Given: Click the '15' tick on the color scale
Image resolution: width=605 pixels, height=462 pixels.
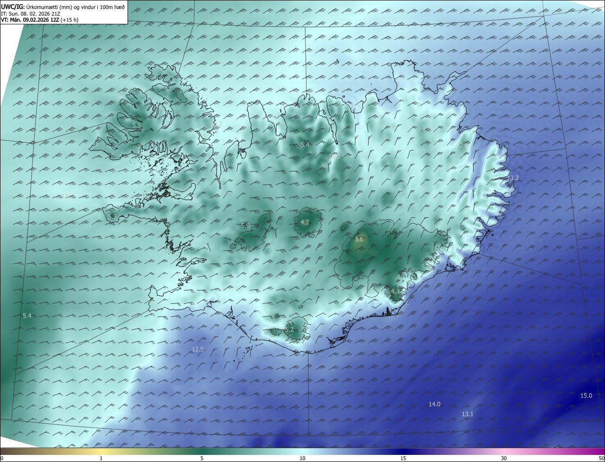Looking at the screenshot, I should pos(403,459).
